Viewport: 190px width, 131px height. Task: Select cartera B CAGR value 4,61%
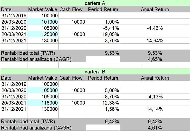click(x=155, y=128)
